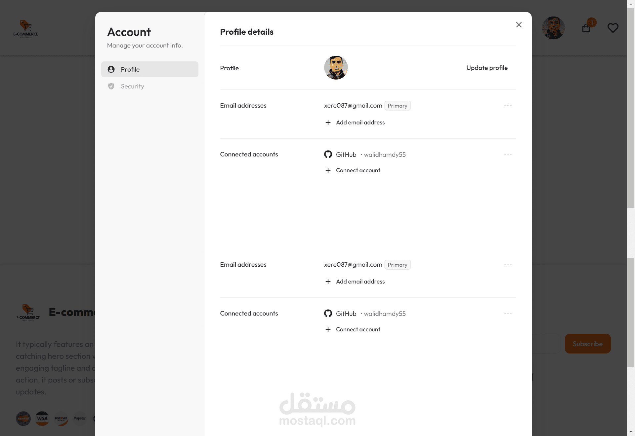This screenshot has width=635, height=436.
Task: Open options menu for primary email address
Action: click(508, 106)
